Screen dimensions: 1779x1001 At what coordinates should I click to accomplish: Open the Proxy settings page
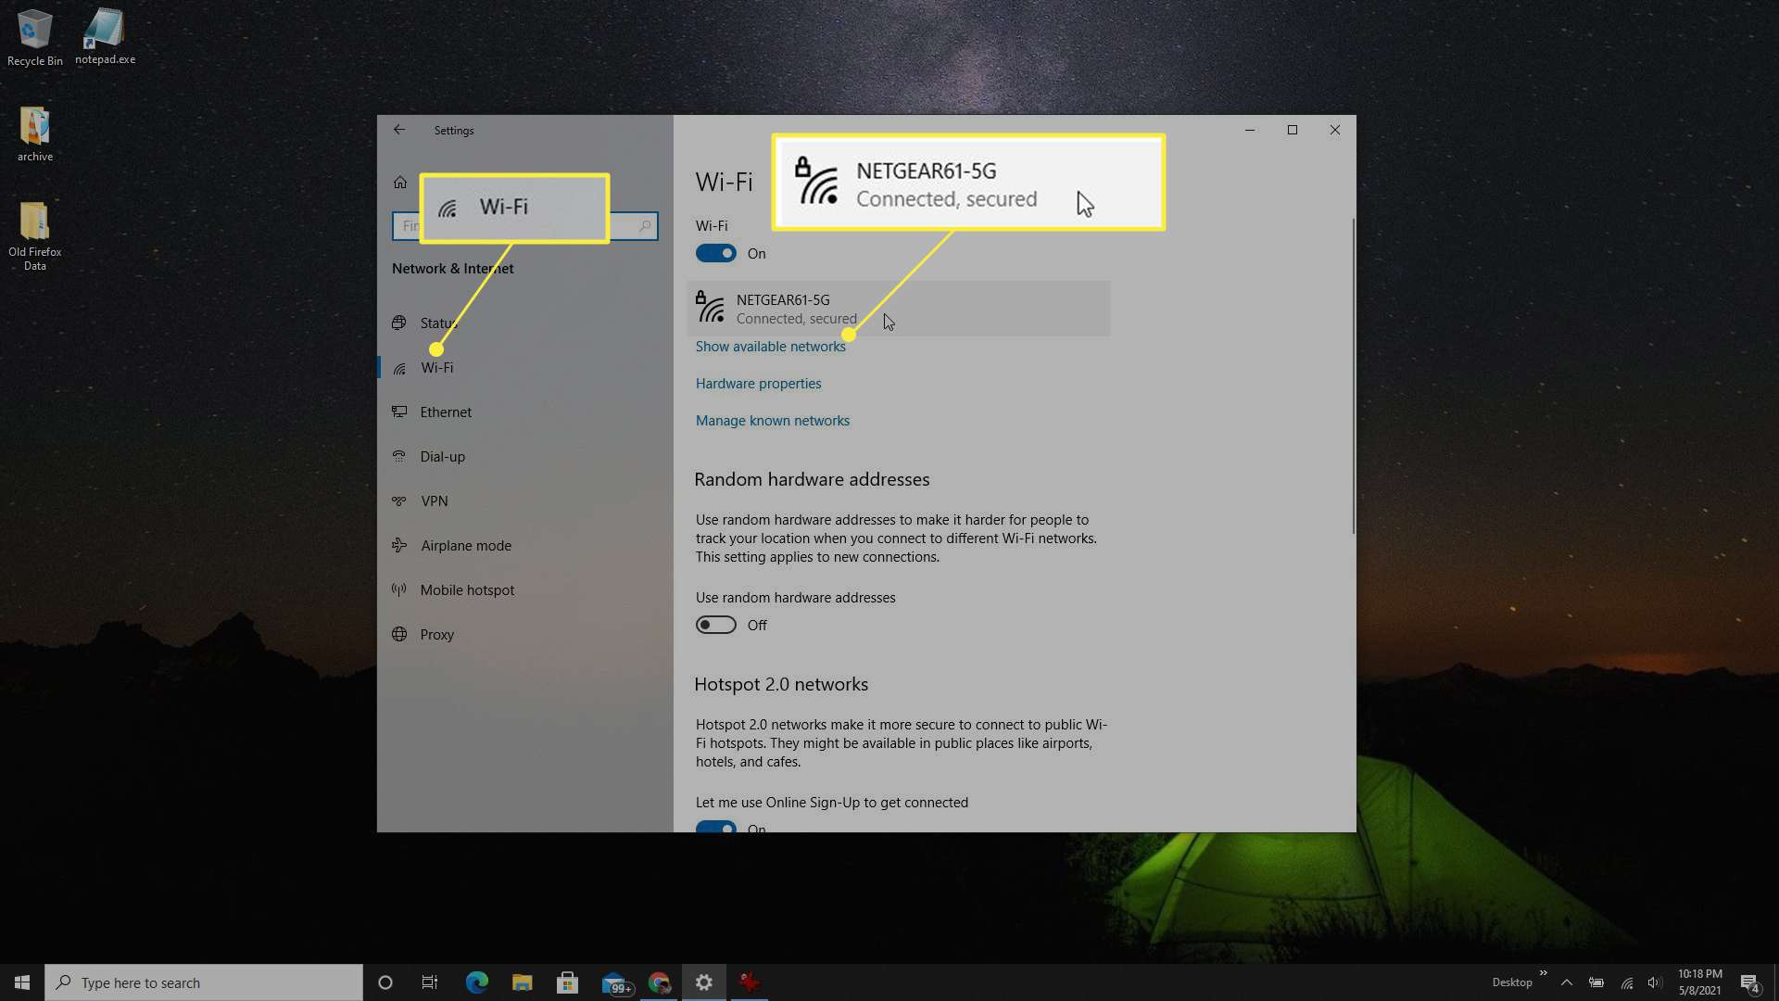[525, 634]
